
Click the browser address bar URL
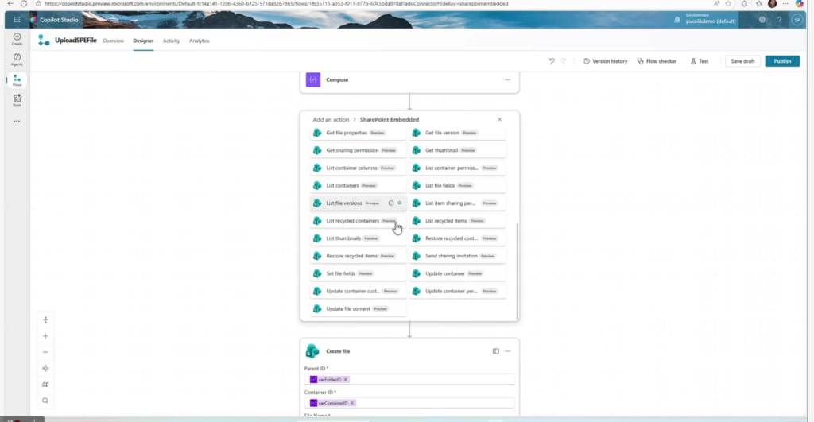[x=276, y=4]
